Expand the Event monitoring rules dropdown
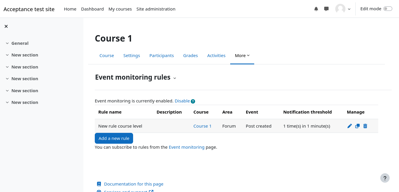Viewport: 399px width, 192px height. [x=175, y=78]
